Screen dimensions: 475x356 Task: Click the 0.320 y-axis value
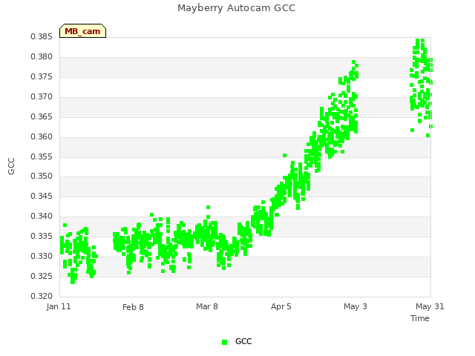pos(42,296)
